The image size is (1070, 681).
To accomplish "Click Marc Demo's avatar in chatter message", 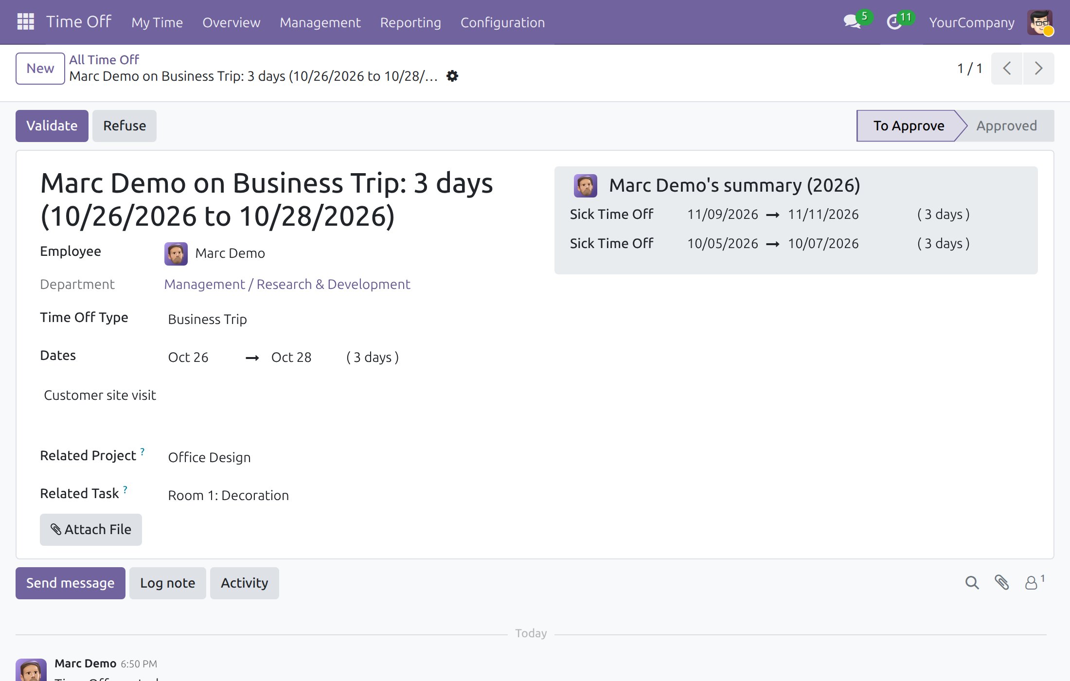I will (x=31, y=670).
